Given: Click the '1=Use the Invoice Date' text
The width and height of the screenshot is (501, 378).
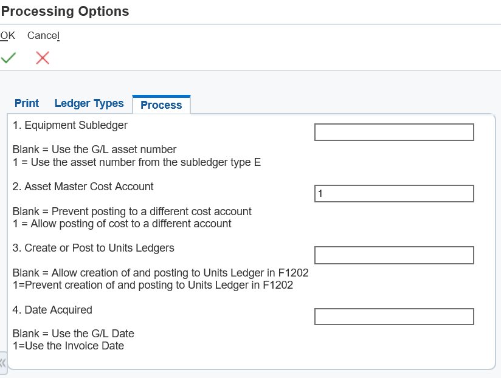Looking at the screenshot, I should click(68, 346).
